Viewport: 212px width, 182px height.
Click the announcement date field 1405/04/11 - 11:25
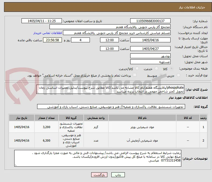(42, 21)
